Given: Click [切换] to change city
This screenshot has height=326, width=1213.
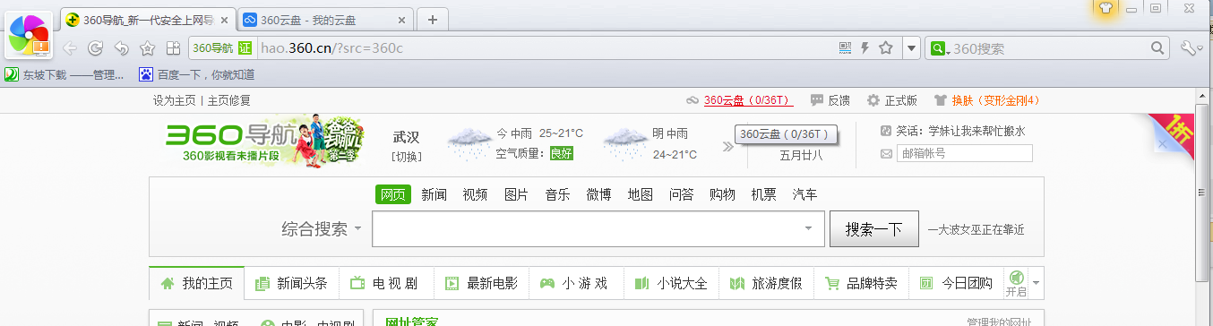Looking at the screenshot, I should (x=406, y=157).
